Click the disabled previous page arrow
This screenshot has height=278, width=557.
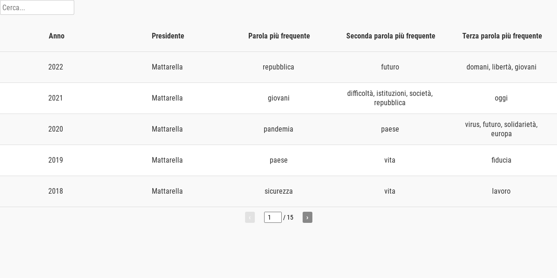250,217
